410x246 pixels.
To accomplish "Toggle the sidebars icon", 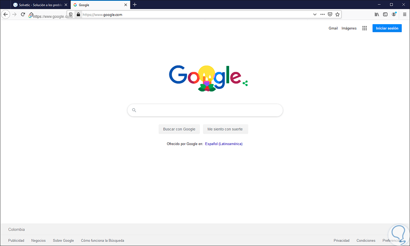I will point(385,14).
